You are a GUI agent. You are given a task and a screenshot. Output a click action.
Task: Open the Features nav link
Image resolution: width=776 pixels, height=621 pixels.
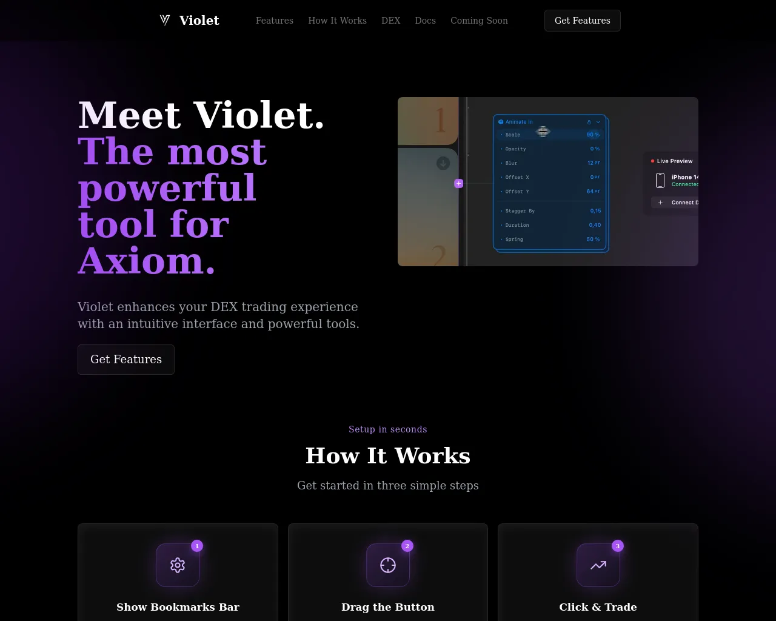274,21
